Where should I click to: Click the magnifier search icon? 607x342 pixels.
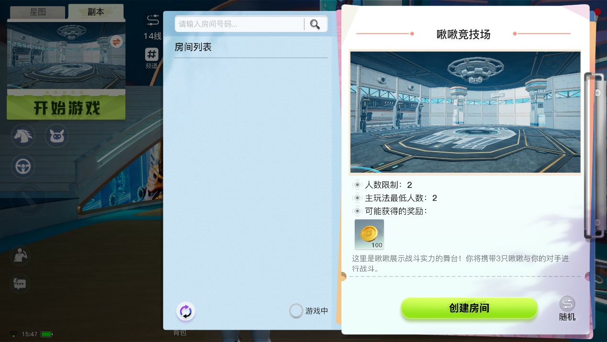[x=315, y=24]
